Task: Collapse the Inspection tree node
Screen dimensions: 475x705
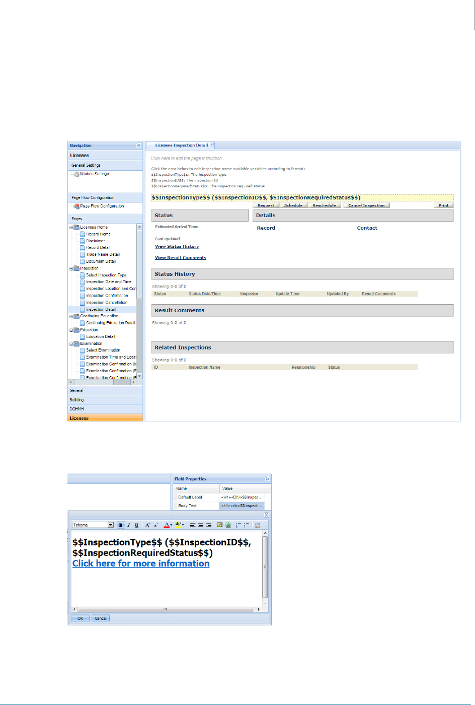Action: (x=71, y=268)
